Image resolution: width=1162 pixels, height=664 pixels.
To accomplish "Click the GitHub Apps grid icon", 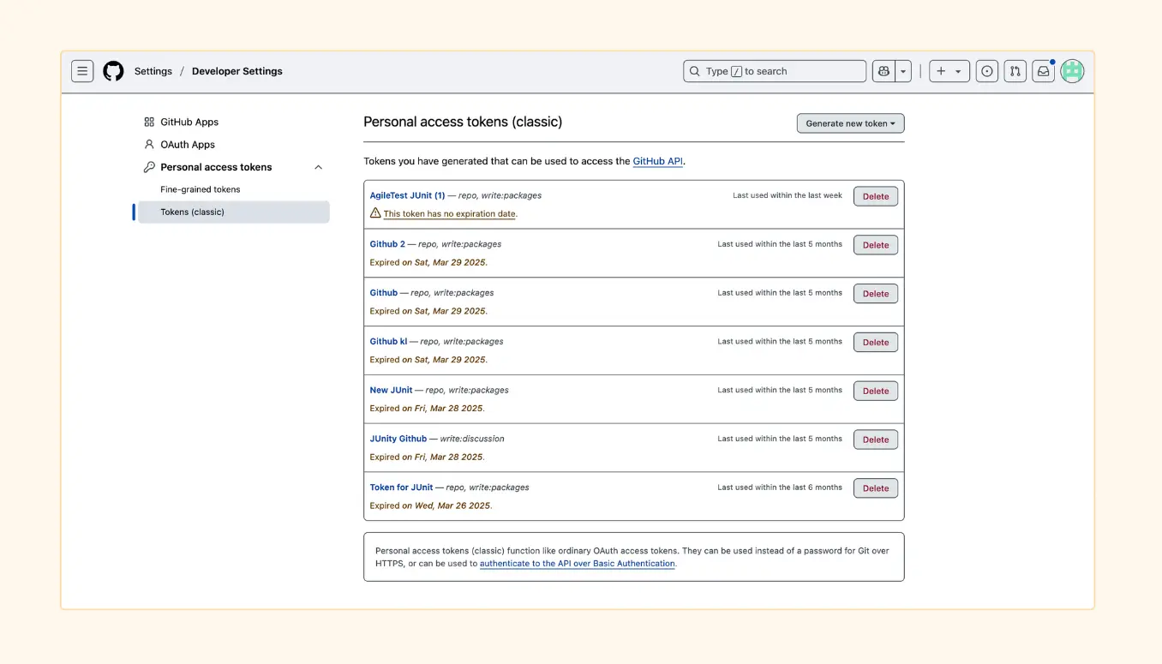I will tap(149, 122).
